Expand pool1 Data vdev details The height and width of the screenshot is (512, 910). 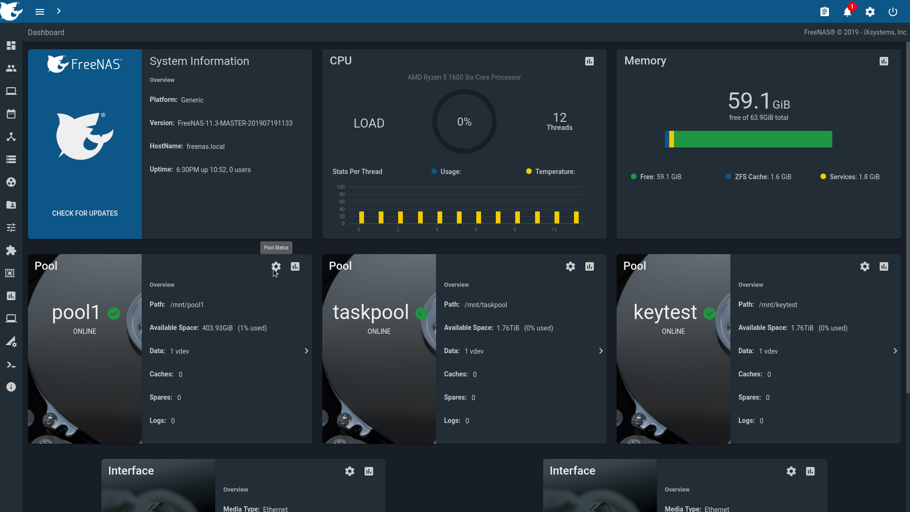point(307,351)
